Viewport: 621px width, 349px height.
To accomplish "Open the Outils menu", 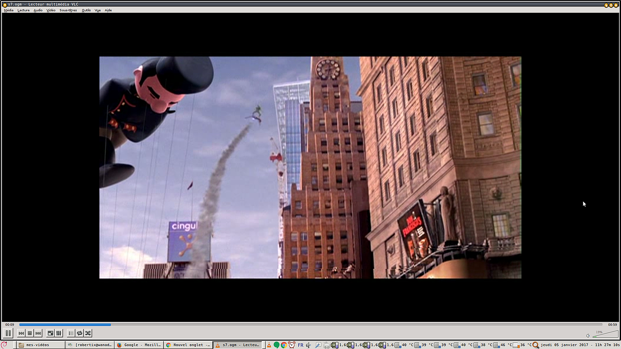I will (86, 10).
